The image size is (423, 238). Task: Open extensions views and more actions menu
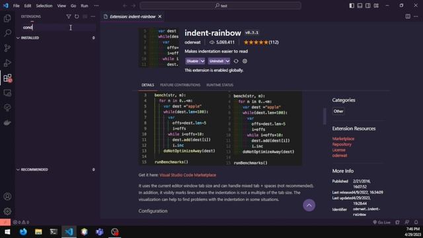point(93,17)
